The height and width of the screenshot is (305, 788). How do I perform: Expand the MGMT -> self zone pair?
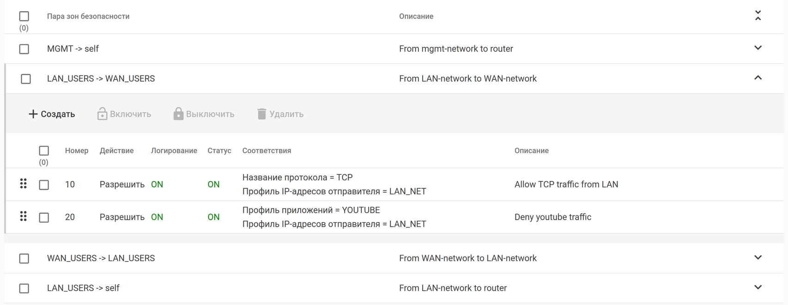(758, 48)
